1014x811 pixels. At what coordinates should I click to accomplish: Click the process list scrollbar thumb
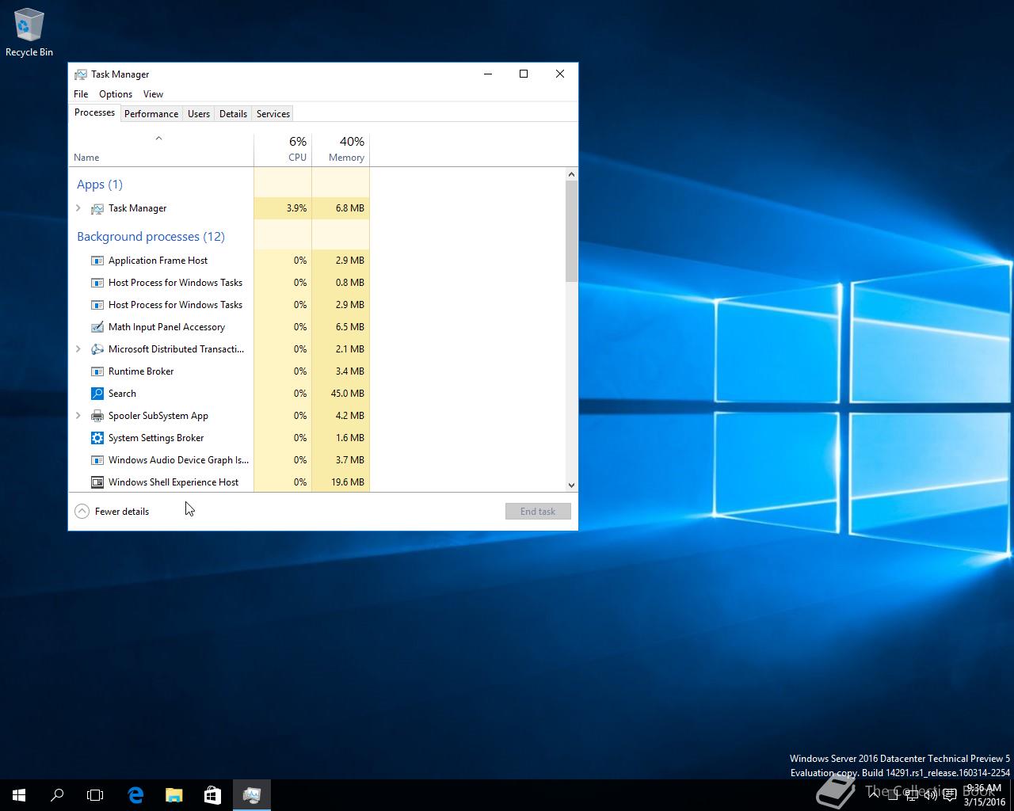571,231
